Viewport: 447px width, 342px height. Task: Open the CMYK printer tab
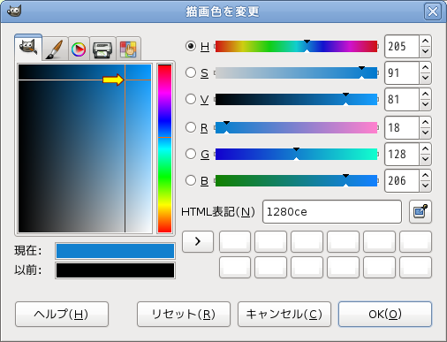coord(102,49)
